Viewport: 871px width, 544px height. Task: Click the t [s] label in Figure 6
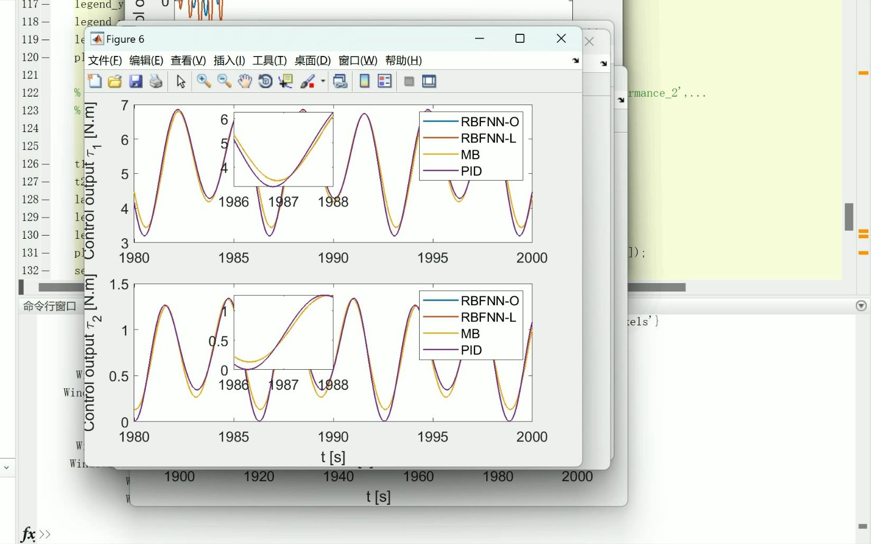point(333,457)
